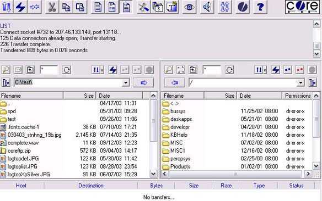This screenshot has height=201, width=322.
Task: Click the local pane lightning icon
Action: pyautogui.click(x=112, y=70)
